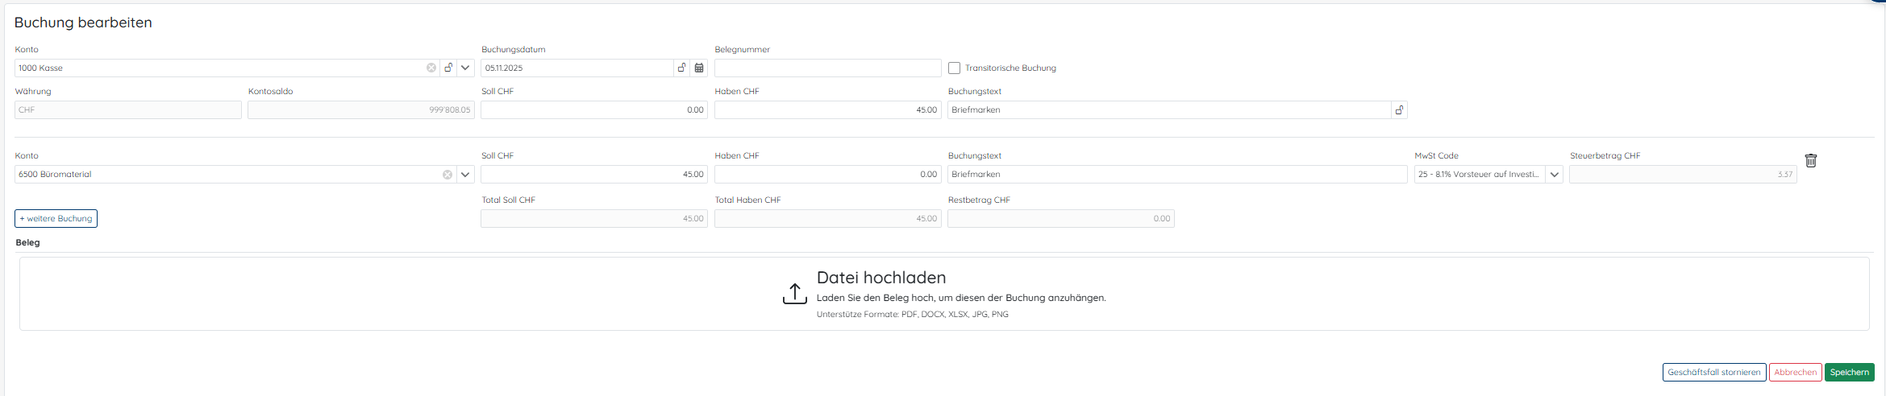Click the top Haben CHF field showing 45.00
This screenshot has width=1886, height=396.
(827, 110)
